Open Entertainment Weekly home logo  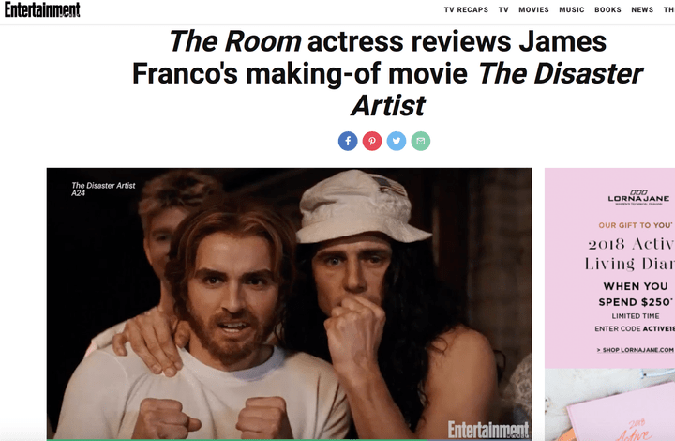(x=42, y=9)
